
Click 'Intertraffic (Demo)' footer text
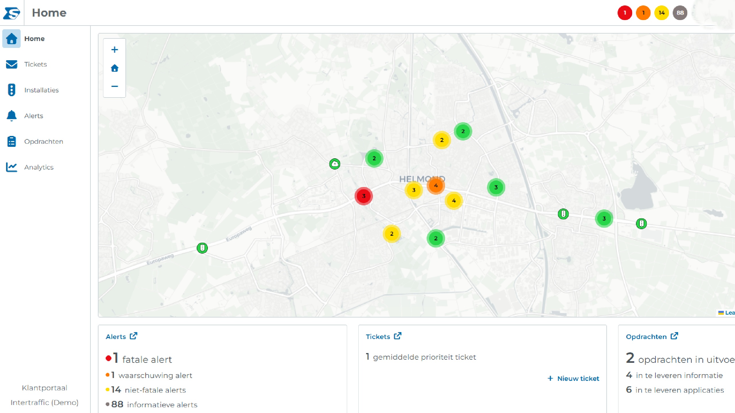45,402
